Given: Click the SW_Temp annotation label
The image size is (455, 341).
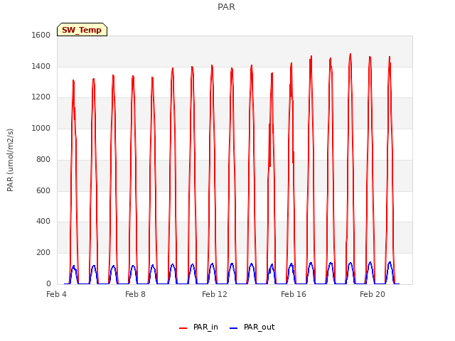Looking at the screenshot, I should 82,30.
